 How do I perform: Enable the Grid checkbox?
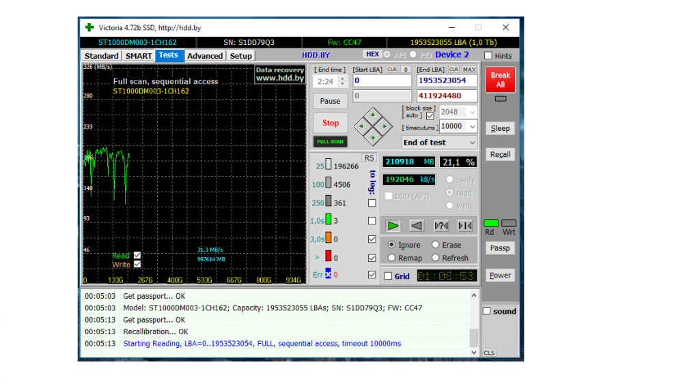(389, 276)
